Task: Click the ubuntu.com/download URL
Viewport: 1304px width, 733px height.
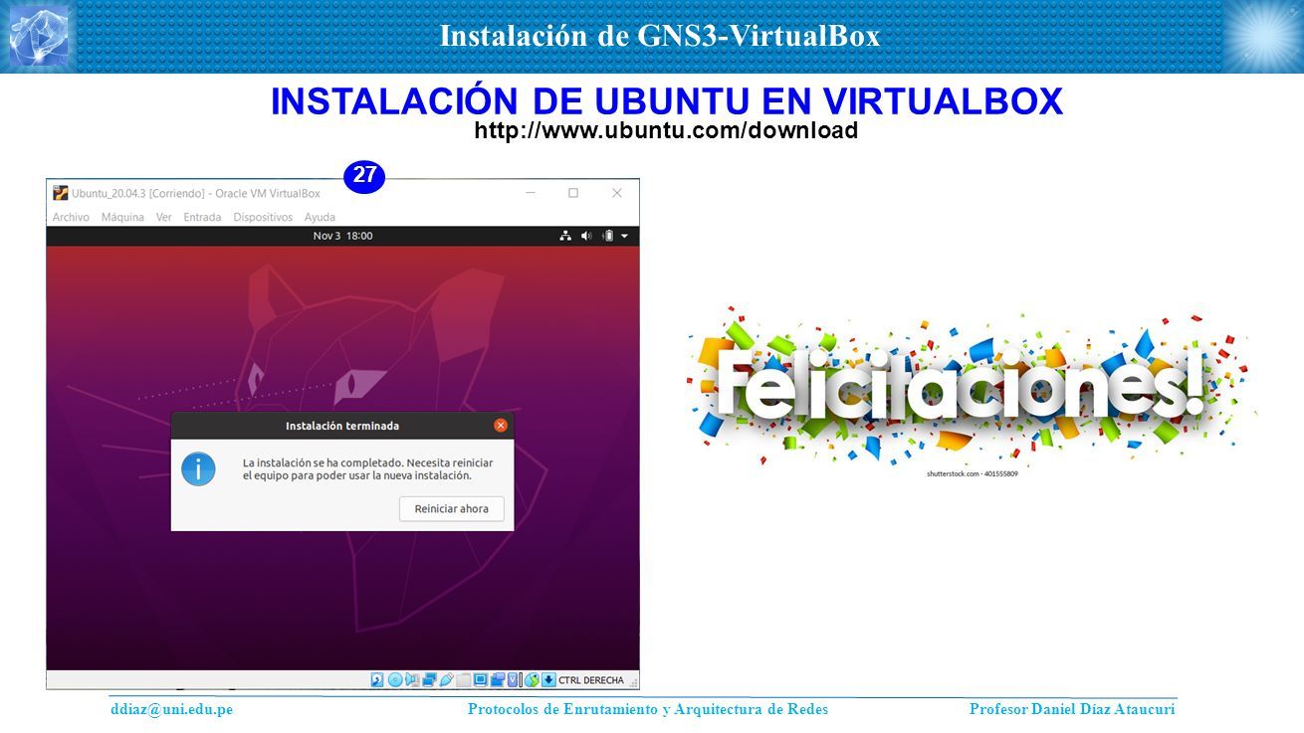Action: pos(666,131)
